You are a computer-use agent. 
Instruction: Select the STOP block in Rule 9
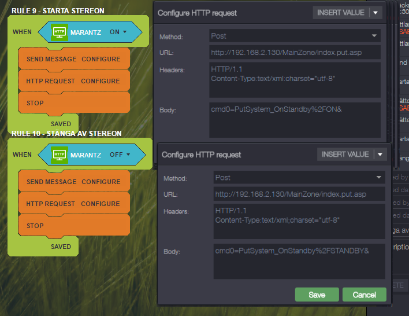[x=73, y=103]
